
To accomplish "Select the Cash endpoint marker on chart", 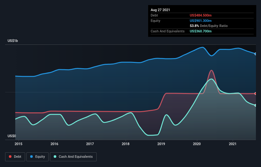I will 256,105.
